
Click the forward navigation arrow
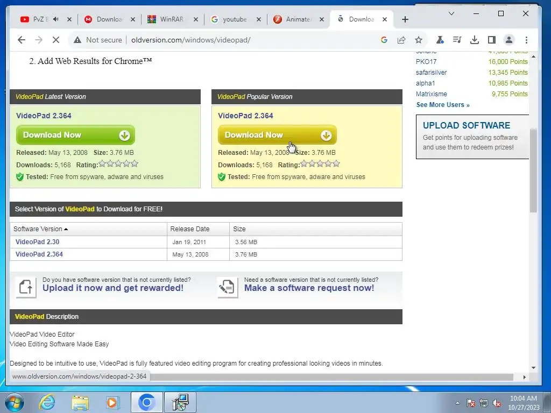(39, 40)
